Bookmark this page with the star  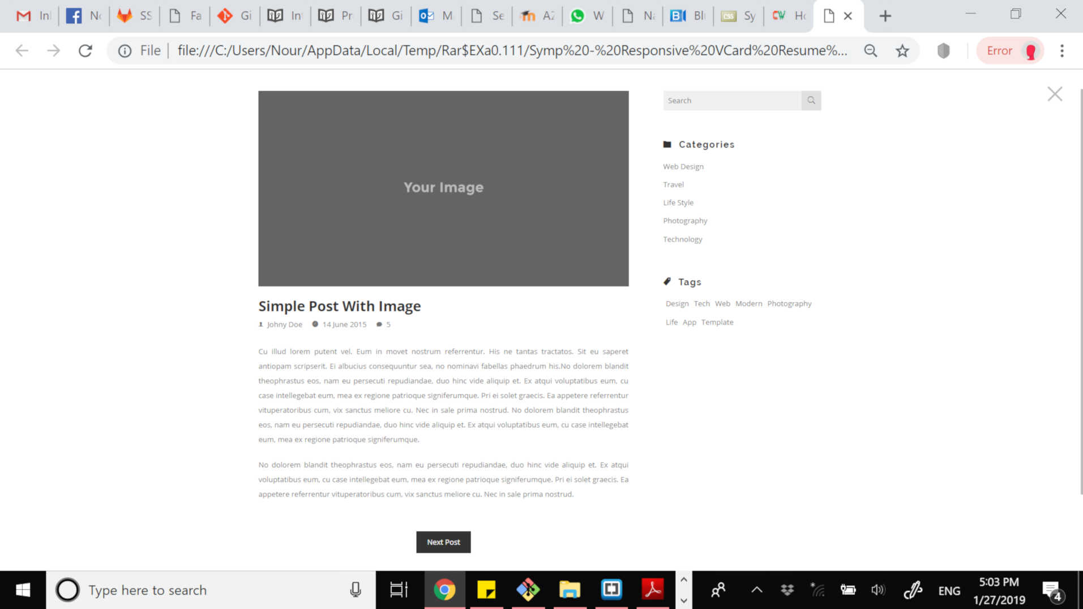[x=902, y=50]
